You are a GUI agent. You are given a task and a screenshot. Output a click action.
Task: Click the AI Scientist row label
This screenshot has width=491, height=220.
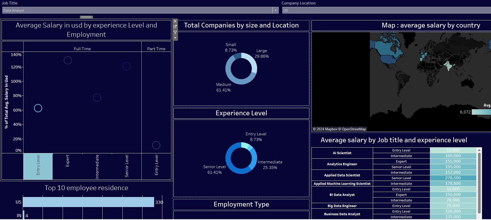coord(342,153)
